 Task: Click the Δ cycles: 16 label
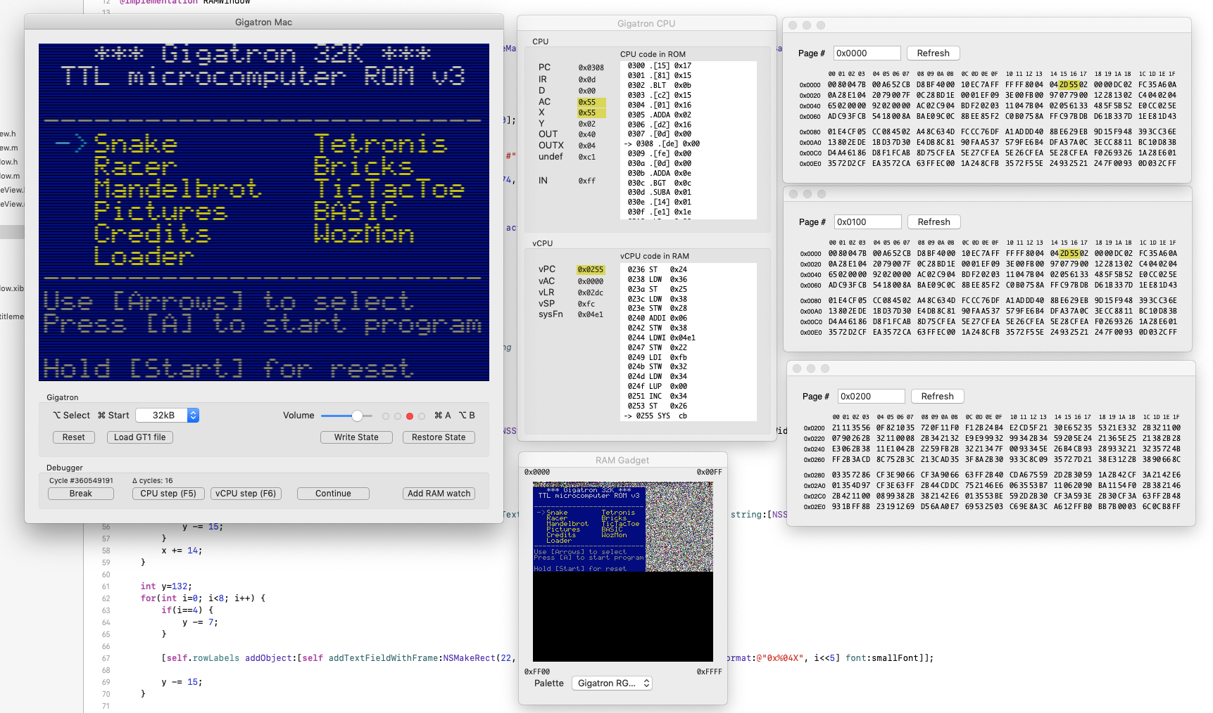pos(153,481)
